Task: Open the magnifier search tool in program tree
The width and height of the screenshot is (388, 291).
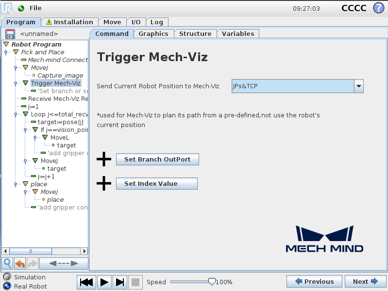Action: click(7, 263)
